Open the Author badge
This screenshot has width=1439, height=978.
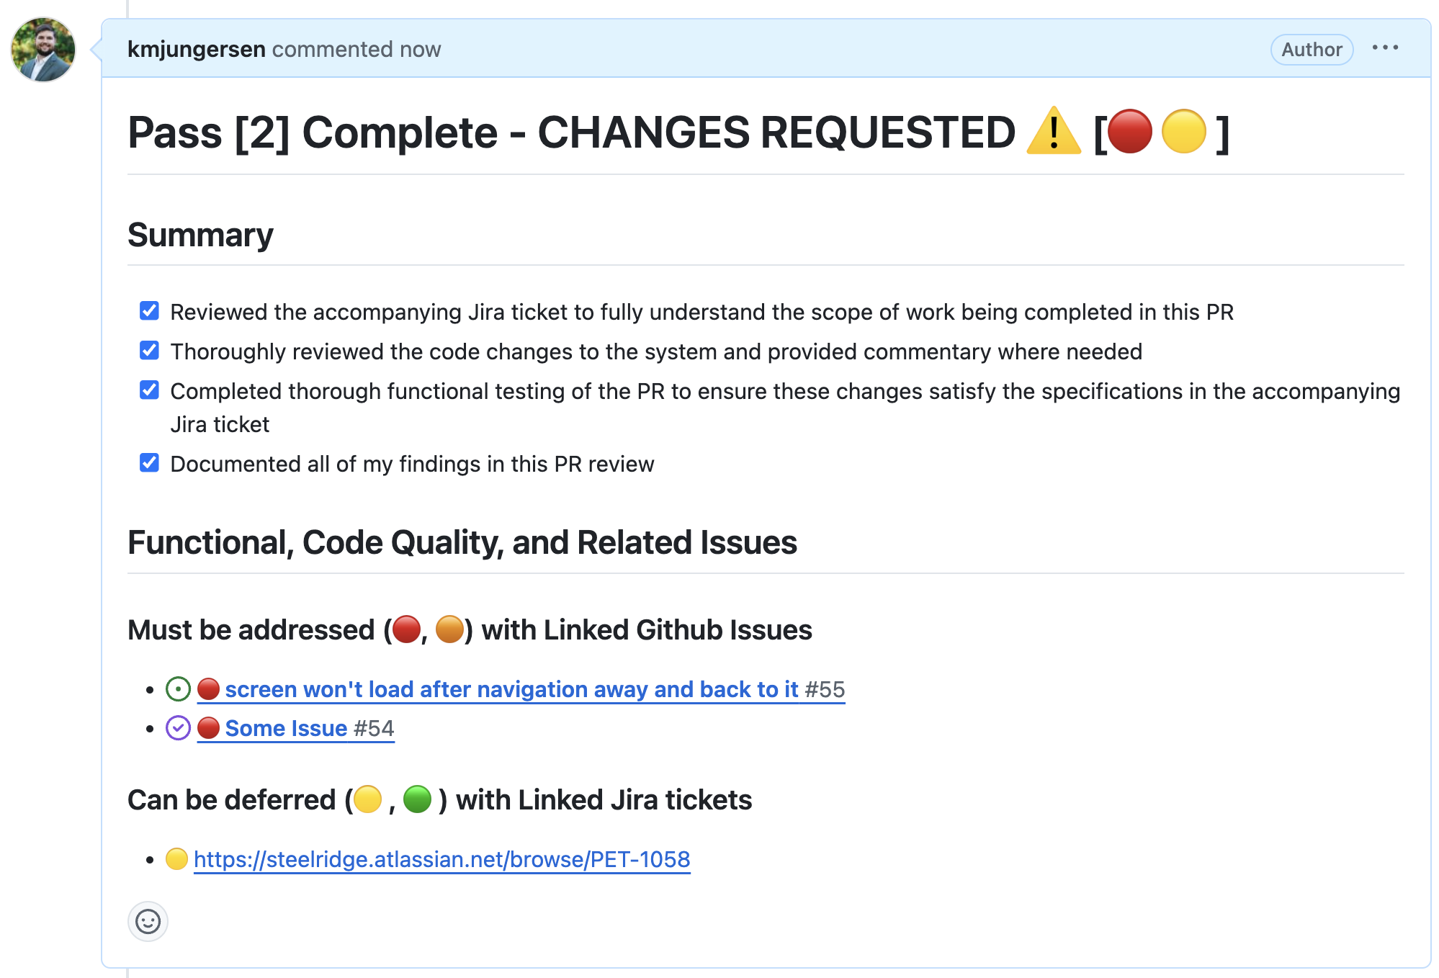(1311, 49)
